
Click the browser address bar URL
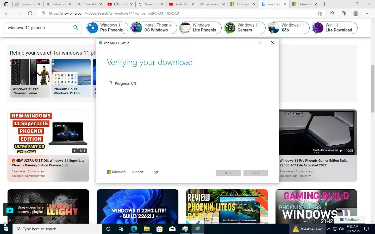point(114,13)
